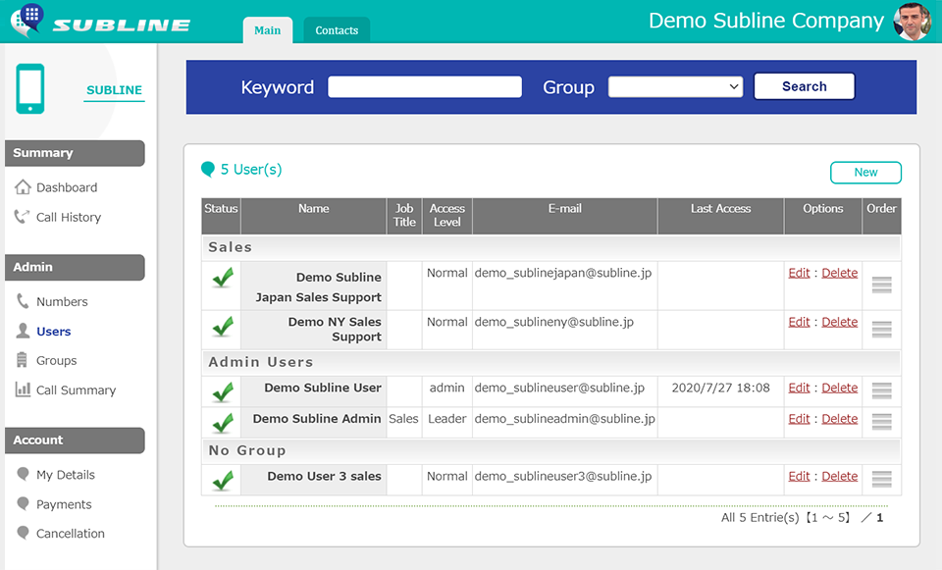Select the Main tab
This screenshot has height=570, width=942.
[267, 30]
